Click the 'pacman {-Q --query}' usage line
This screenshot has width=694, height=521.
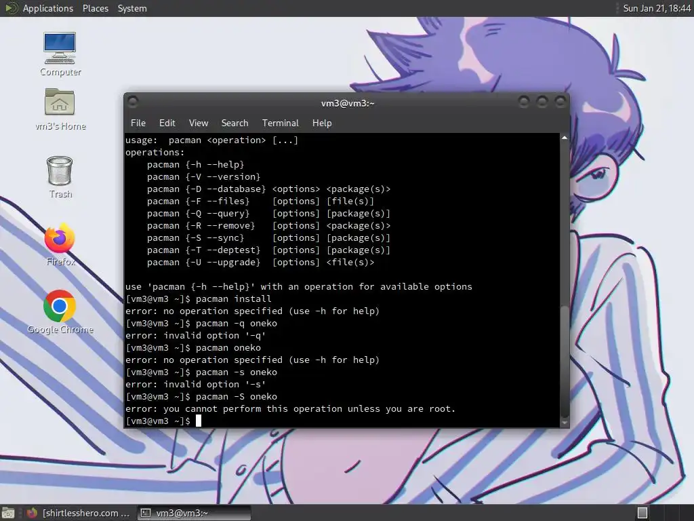pyautogui.click(x=268, y=214)
